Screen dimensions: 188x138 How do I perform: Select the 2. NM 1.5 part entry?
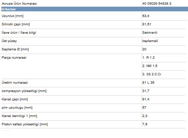(150, 66)
